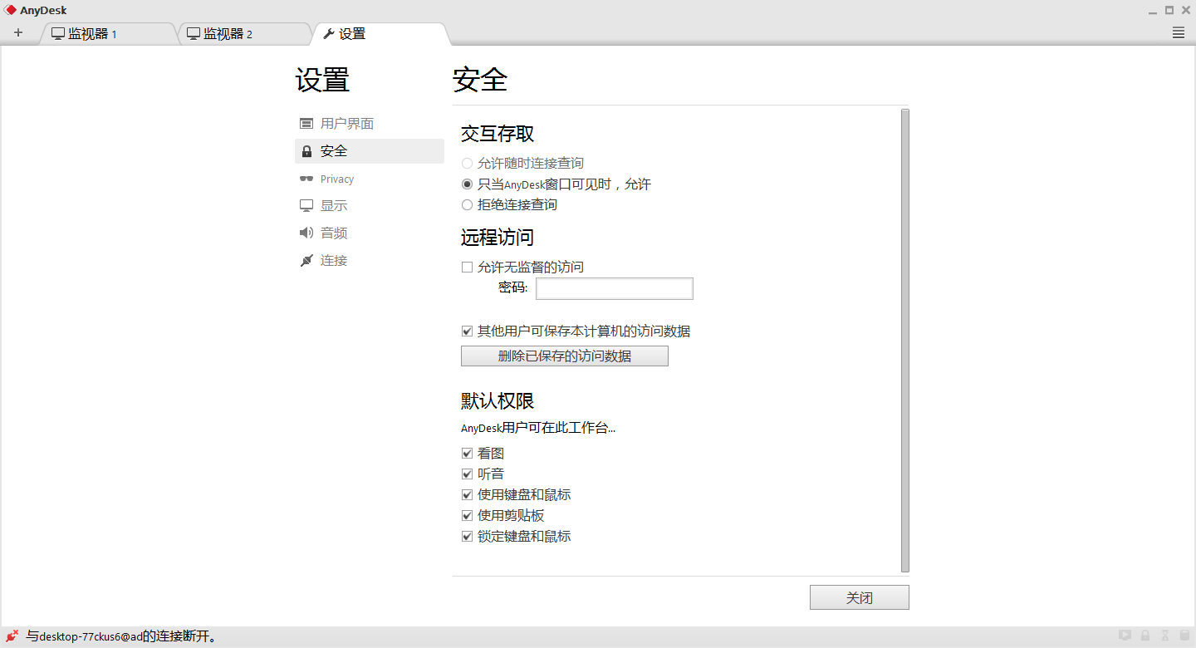The width and height of the screenshot is (1196, 648).
Task: Open the hamburger menu at top right
Action: (x=1178, y=32)
